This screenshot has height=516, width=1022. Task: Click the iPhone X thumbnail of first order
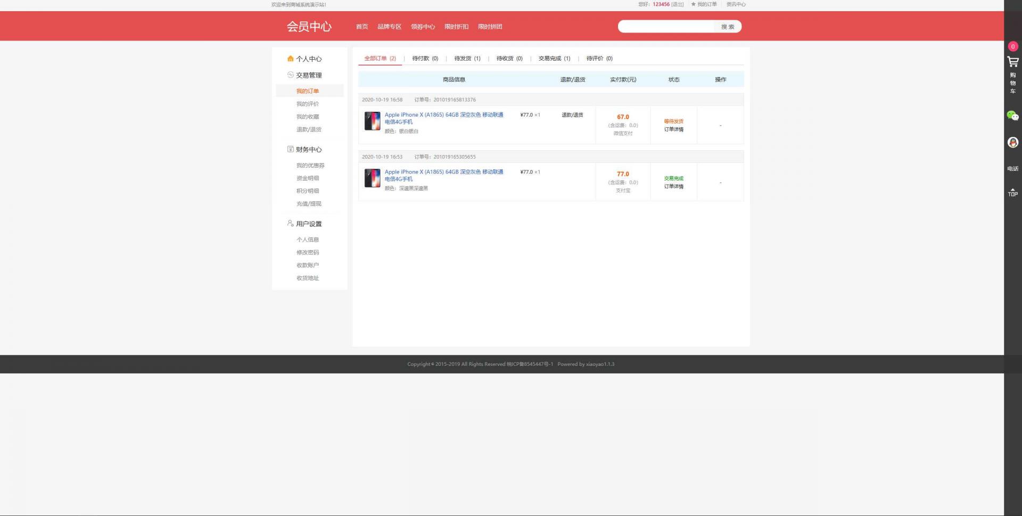coord(372,121)
